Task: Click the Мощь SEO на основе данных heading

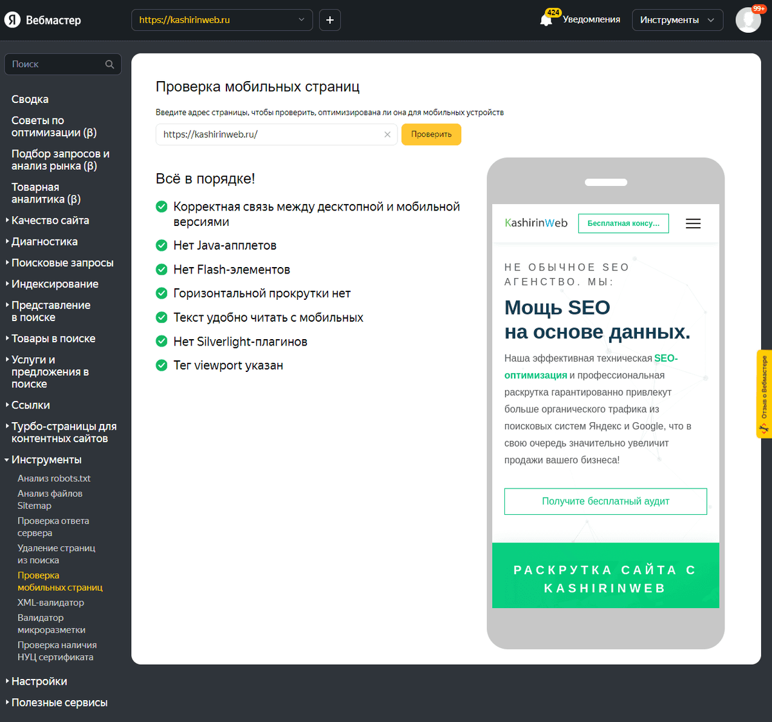Action: 597,320
